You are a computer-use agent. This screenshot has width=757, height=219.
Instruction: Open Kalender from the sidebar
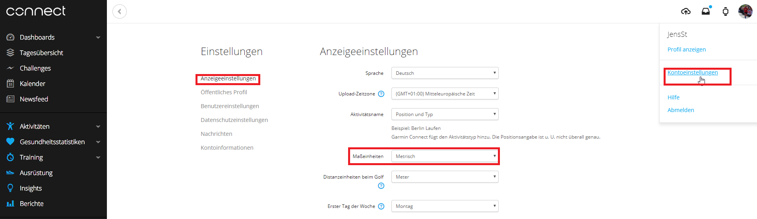[x=33, y=84]
